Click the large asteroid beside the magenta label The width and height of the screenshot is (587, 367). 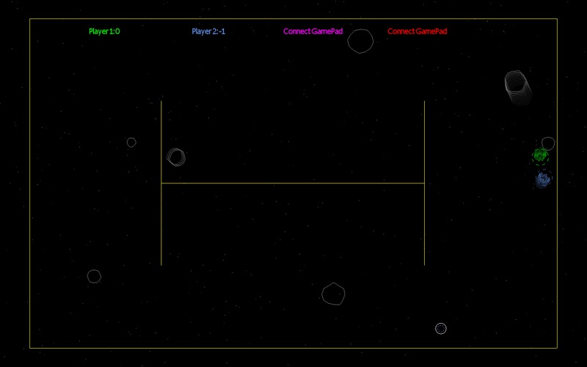[x=360, y=41]
